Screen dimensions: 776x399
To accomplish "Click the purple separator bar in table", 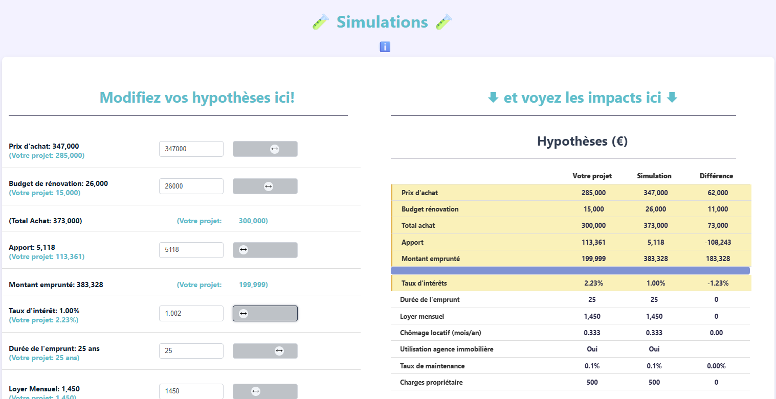I will point(570,270).
